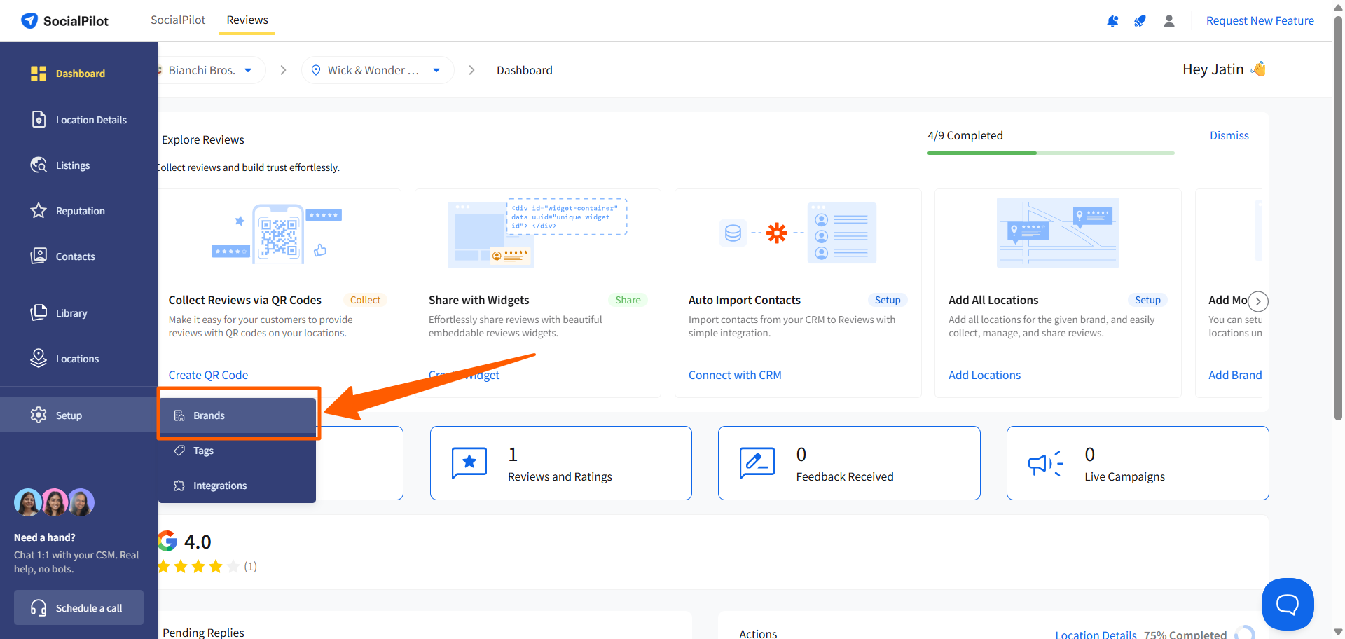Click the Connect with CRM link

click(735, 375)
